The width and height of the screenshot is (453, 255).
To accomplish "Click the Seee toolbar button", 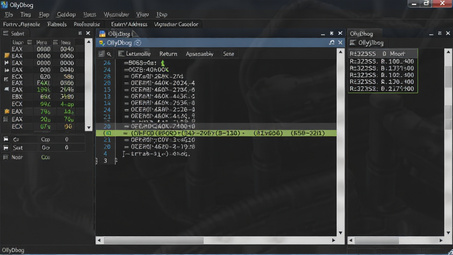I will coord(228,54).
